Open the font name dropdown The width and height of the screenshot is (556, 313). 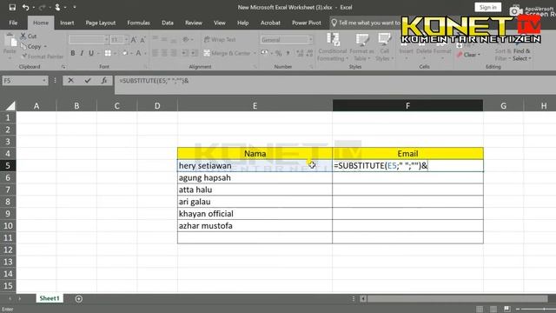106,39
